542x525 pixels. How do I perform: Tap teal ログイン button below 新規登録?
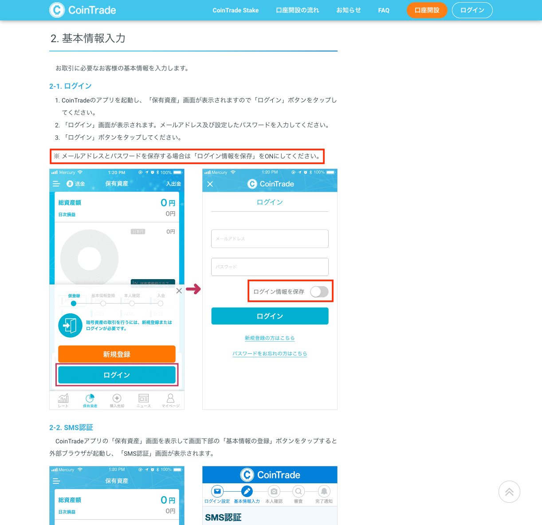pyautogui.click(x=117, y=375)
